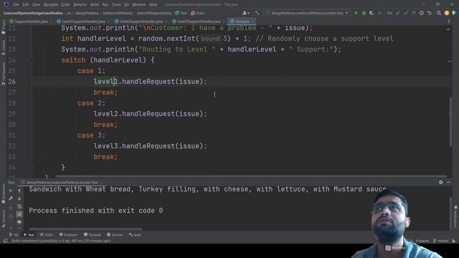Click the wrench icon in Run panel
Screen dimensions: 459x258
pyautogui.click(x=11, y=199)
